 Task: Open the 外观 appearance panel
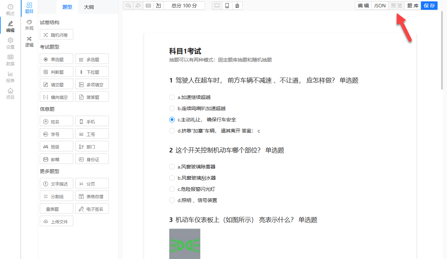(29, 25)
